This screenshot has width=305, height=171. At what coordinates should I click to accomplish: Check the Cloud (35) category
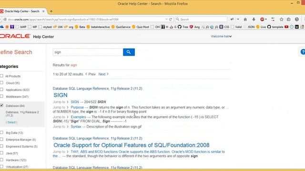click(x=1, y=83)
